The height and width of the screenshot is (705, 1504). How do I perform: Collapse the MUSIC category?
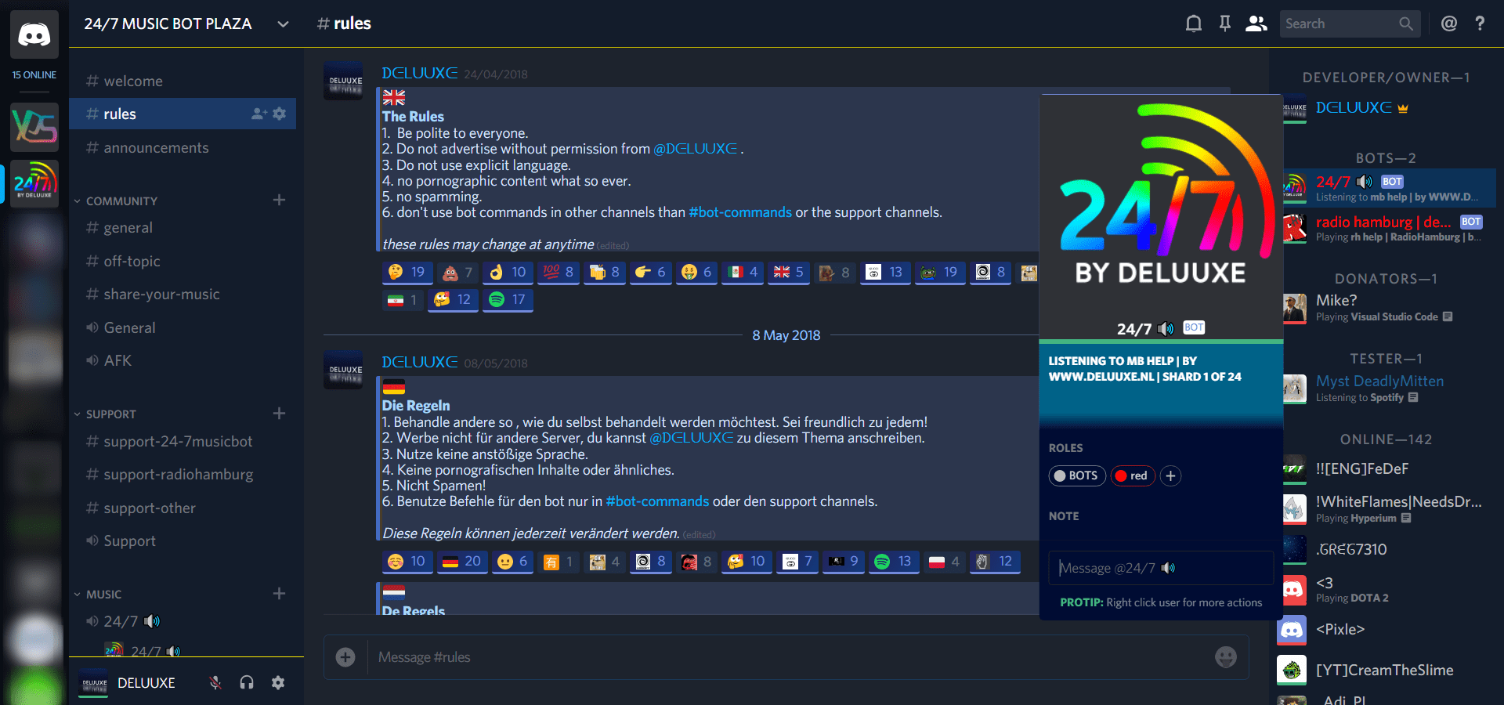coord(99,595)
